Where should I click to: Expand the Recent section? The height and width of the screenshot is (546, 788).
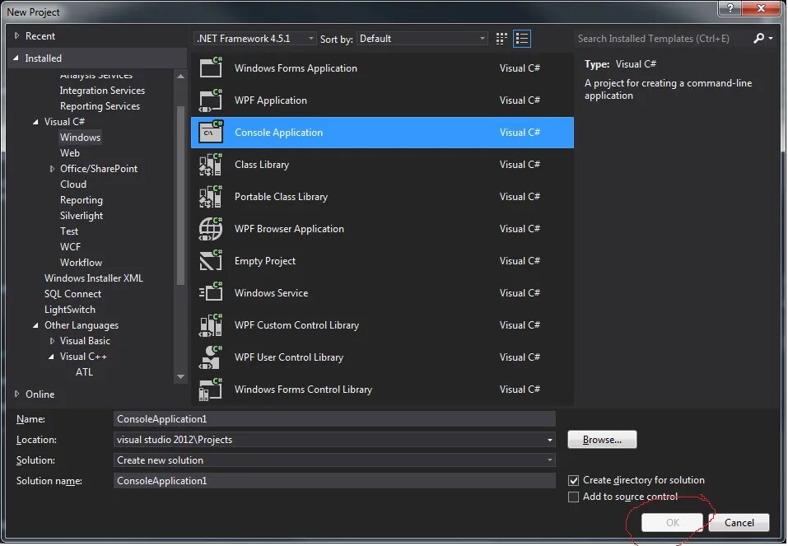point(16,35)
